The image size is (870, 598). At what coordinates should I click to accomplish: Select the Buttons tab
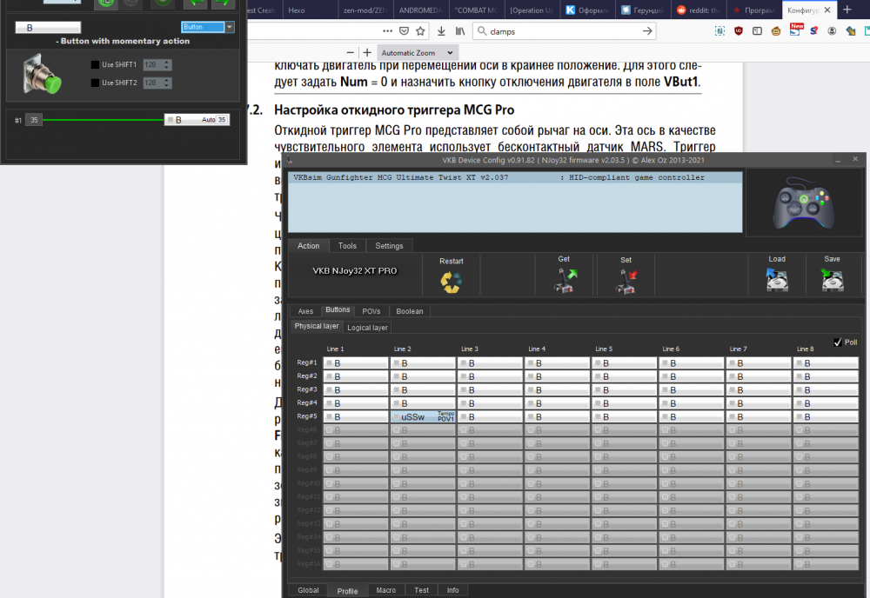(338, 309)
